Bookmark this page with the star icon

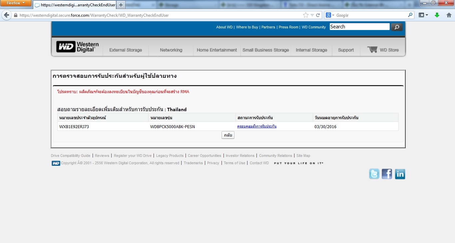[305, 15]
